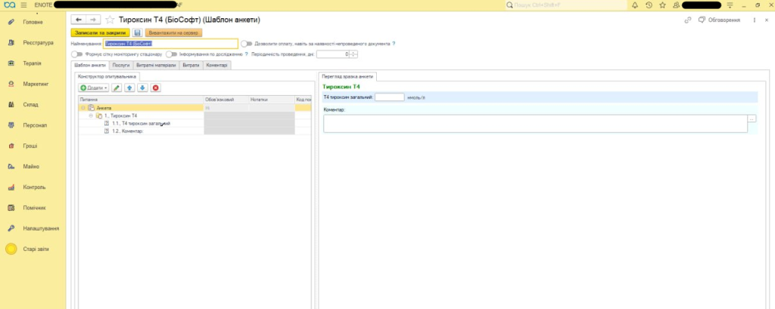The height and width of the screenshot is (309, 775).
Task: Edit selected question with pencil icon
Action: [117, 88]
